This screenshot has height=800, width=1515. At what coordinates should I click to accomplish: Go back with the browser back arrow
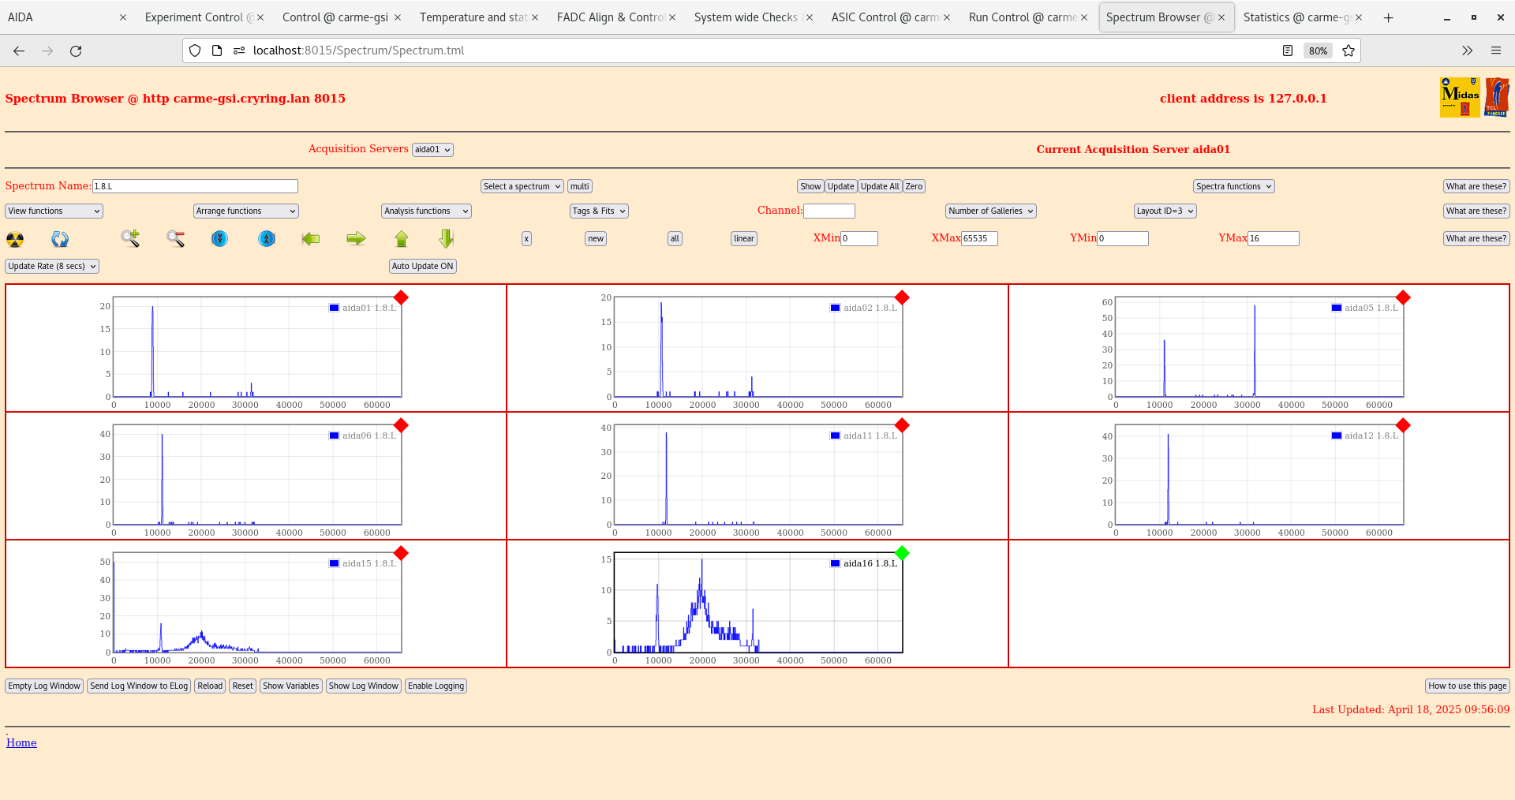[x=19, y=50]
